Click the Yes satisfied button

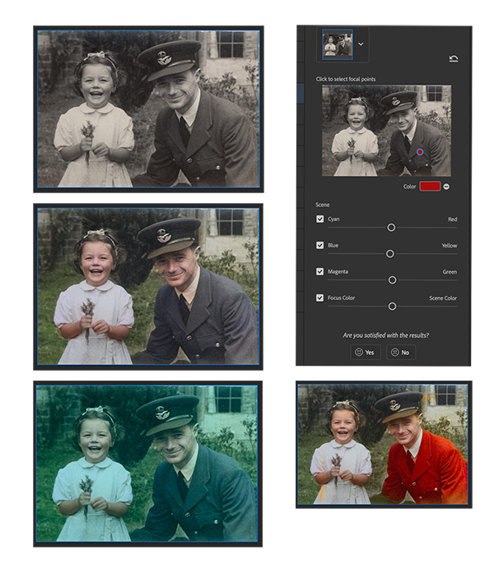coord(366,352)
